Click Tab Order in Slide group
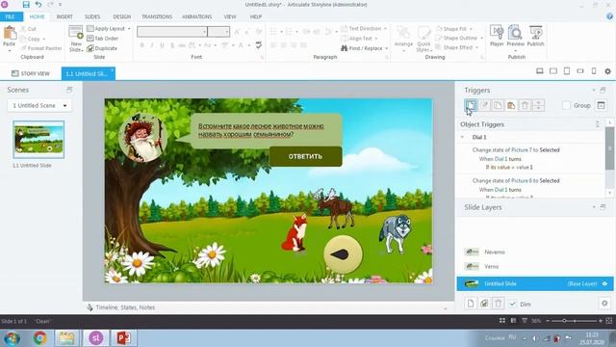This screenshot has height=347, width=616. 103,39
